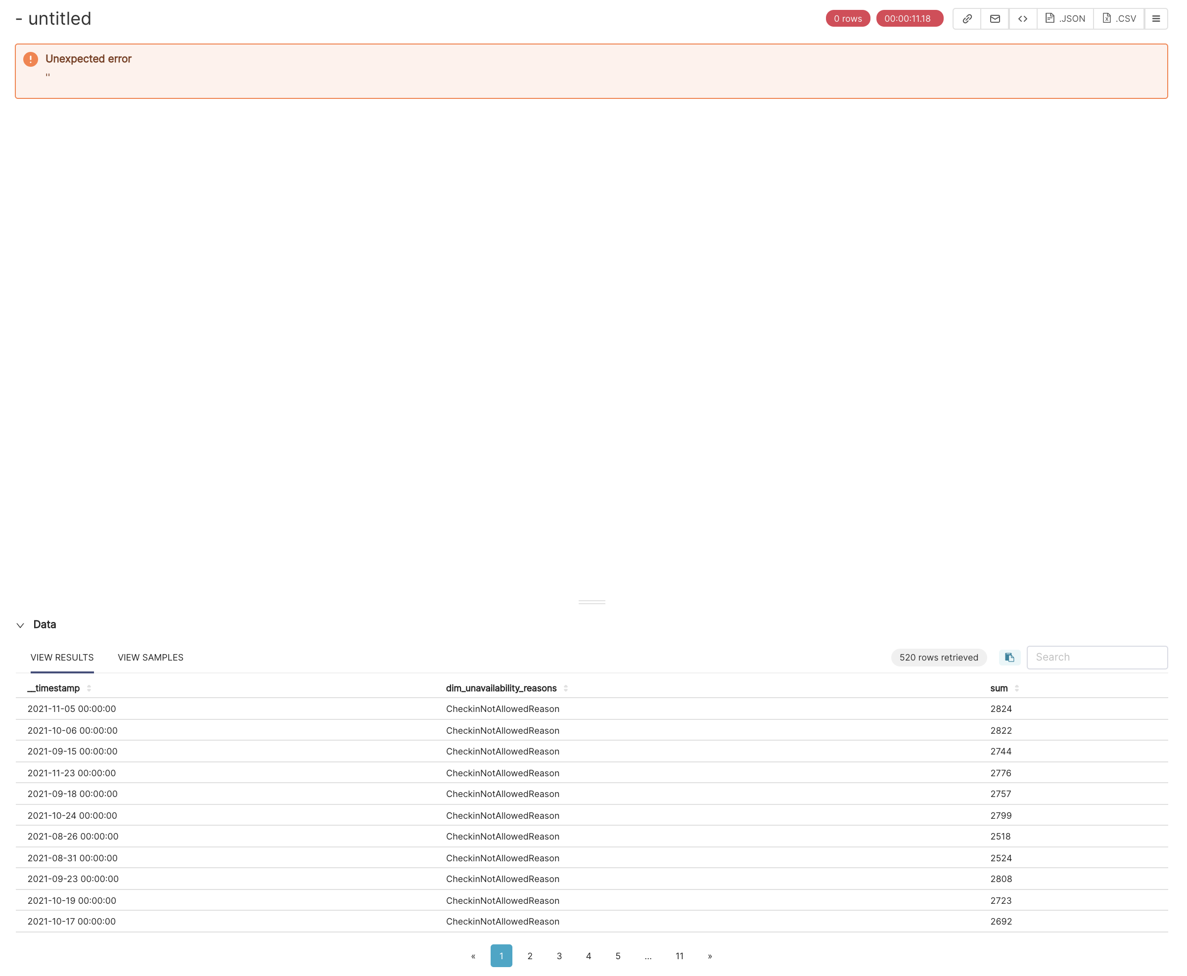Click the error warning icon
Image resolution: width=1187 pixels, height=976 pixels.
31,58
